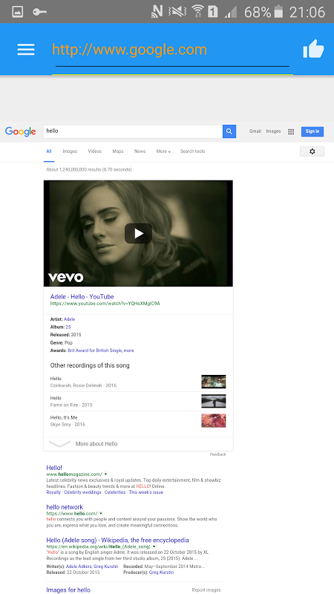Click the Producer(s) Greg Kurstin link
This screenshot has height=594, width=334.
click(x=161, y=572)
